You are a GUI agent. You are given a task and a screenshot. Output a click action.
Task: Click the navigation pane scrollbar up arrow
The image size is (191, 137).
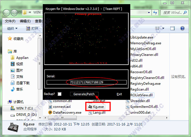tap(40, 36)
